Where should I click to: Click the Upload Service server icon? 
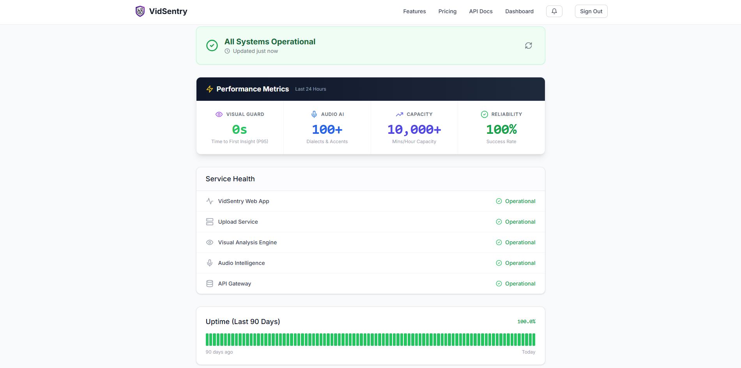click(210, 222)
